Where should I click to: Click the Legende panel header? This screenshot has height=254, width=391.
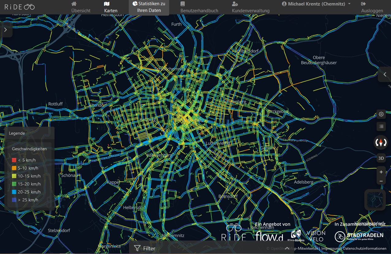[x=29, y=133]
